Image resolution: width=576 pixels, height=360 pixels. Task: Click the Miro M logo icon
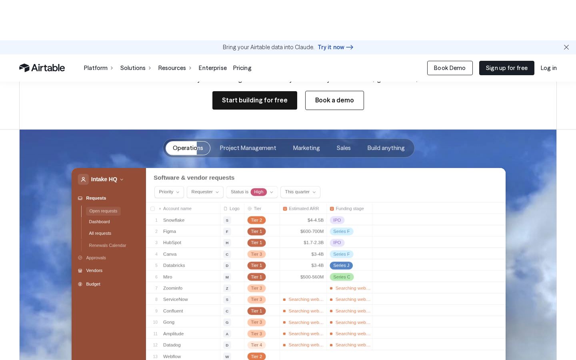pos(227,277)
